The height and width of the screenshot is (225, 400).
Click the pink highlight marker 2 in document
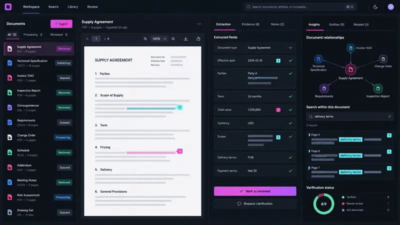(x=180, y=151)
